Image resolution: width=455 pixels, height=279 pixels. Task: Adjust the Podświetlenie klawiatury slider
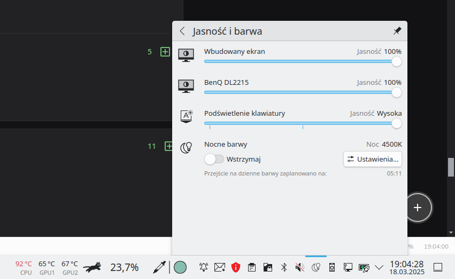coord(303,124)
